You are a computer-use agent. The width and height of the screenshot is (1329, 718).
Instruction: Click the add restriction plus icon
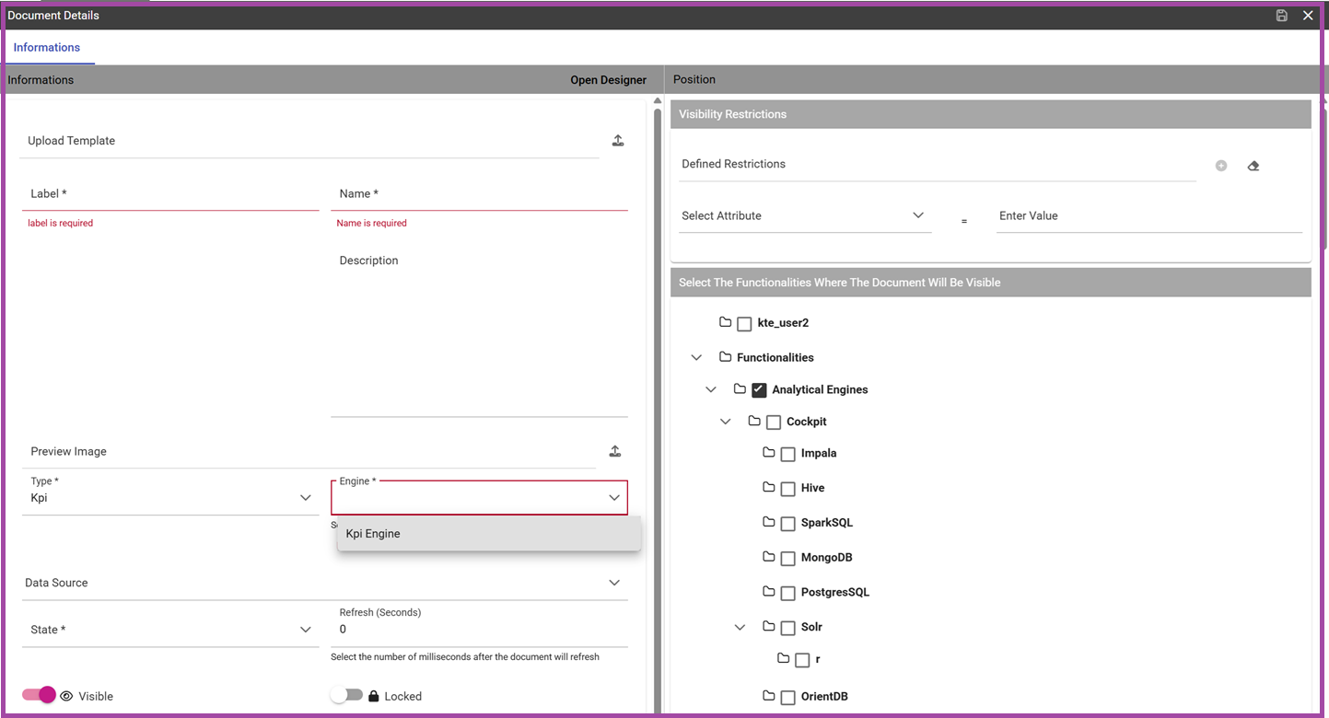point(1221,166)
